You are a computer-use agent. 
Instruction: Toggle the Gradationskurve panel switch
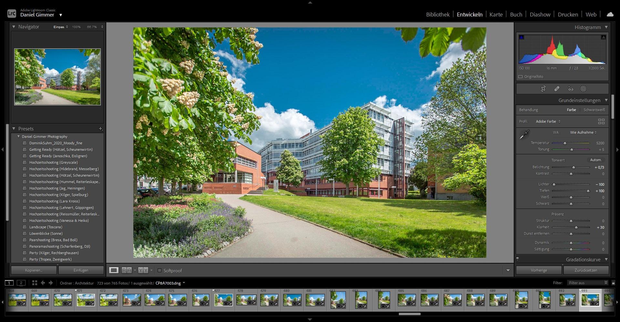pos(518,259)
